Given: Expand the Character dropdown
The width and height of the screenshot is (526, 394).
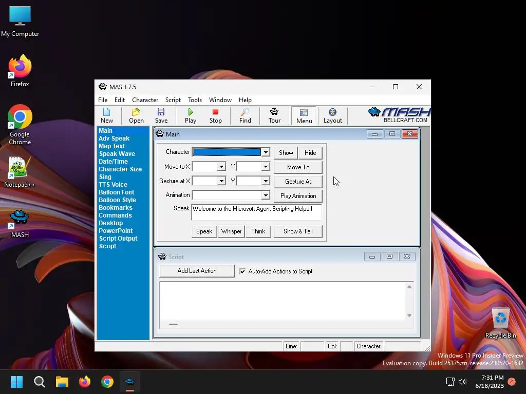Looking at the screenshot, I should pyautogui.click(x=266, y=152).
